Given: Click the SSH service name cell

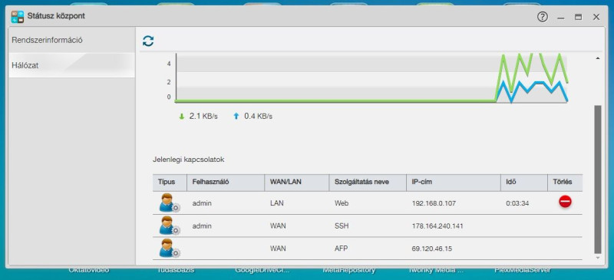Looking at the screenshot, I should click(x=342, y=226).
